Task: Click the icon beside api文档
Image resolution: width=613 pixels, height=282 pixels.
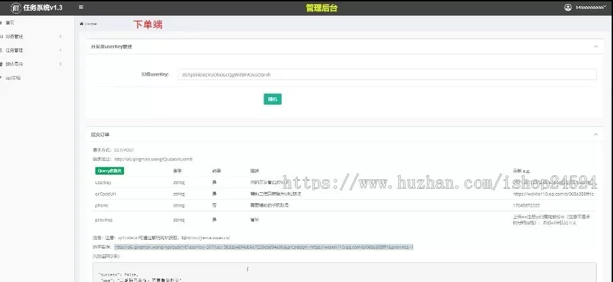Action: point(1,77)
